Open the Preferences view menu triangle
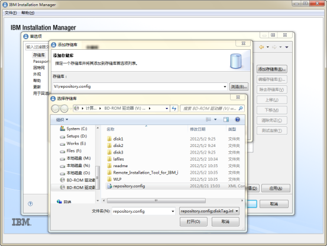Screen dimensions: 327x246 [287, 47]
